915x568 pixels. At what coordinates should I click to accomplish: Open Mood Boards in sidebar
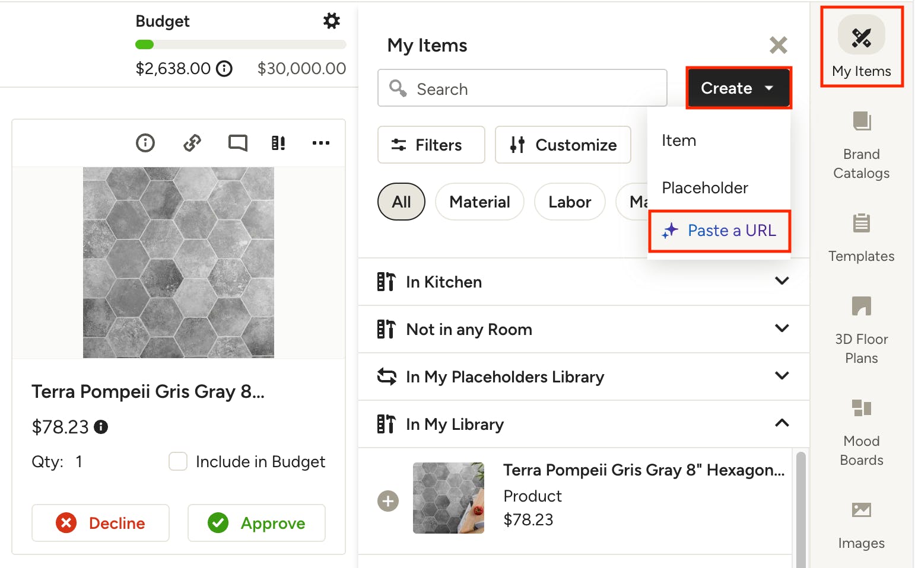(x=861, y=433)
